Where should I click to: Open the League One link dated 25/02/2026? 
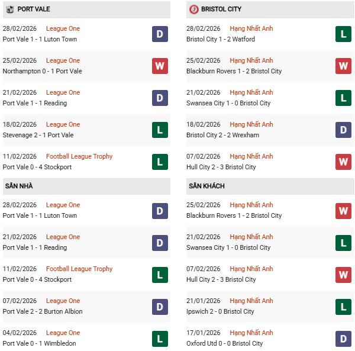pos(63,60)
